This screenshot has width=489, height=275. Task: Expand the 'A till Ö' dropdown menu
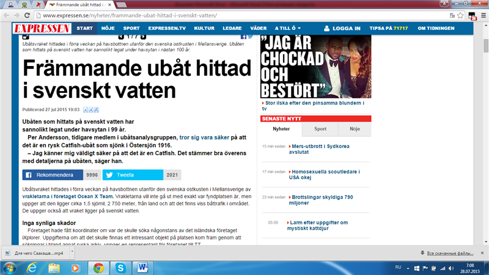288,28
